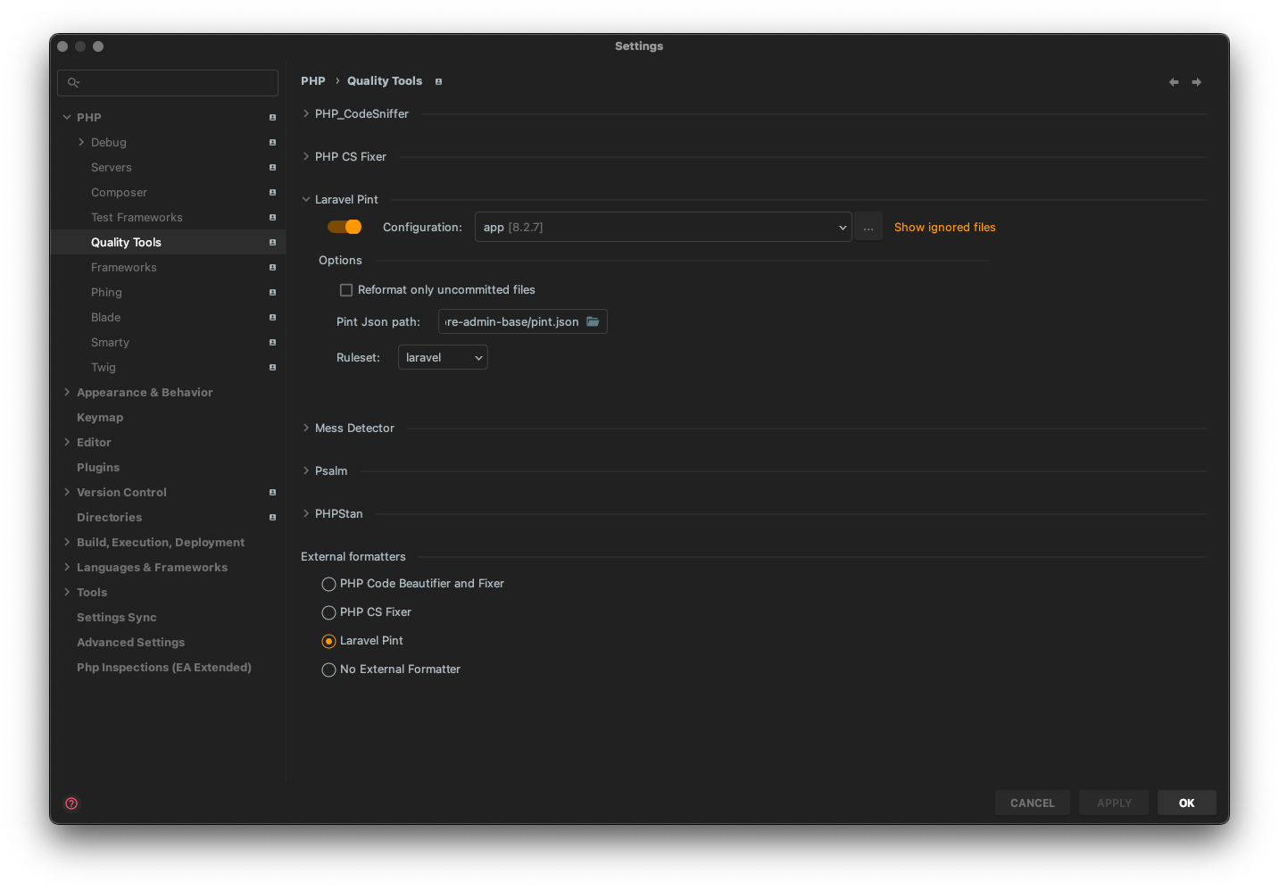Click the forward navigation arrow
1279x890 pixels.
point(1196,81)
